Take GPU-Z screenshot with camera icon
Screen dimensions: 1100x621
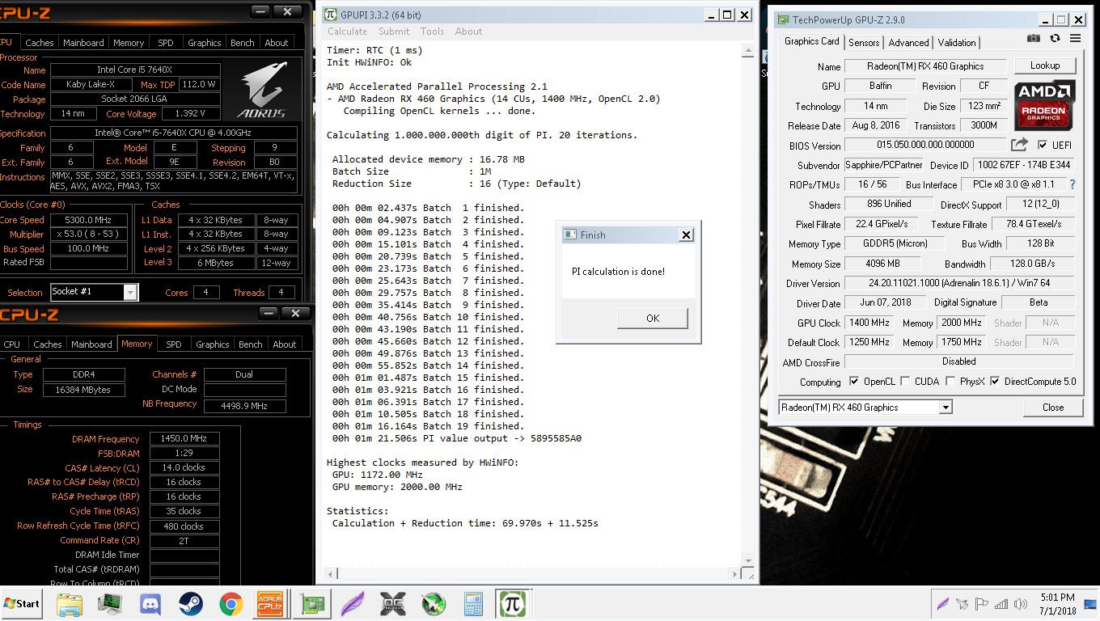1033,38
